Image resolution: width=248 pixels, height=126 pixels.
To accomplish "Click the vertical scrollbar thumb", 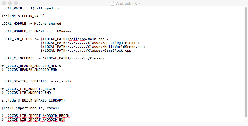I will (246, 62).
